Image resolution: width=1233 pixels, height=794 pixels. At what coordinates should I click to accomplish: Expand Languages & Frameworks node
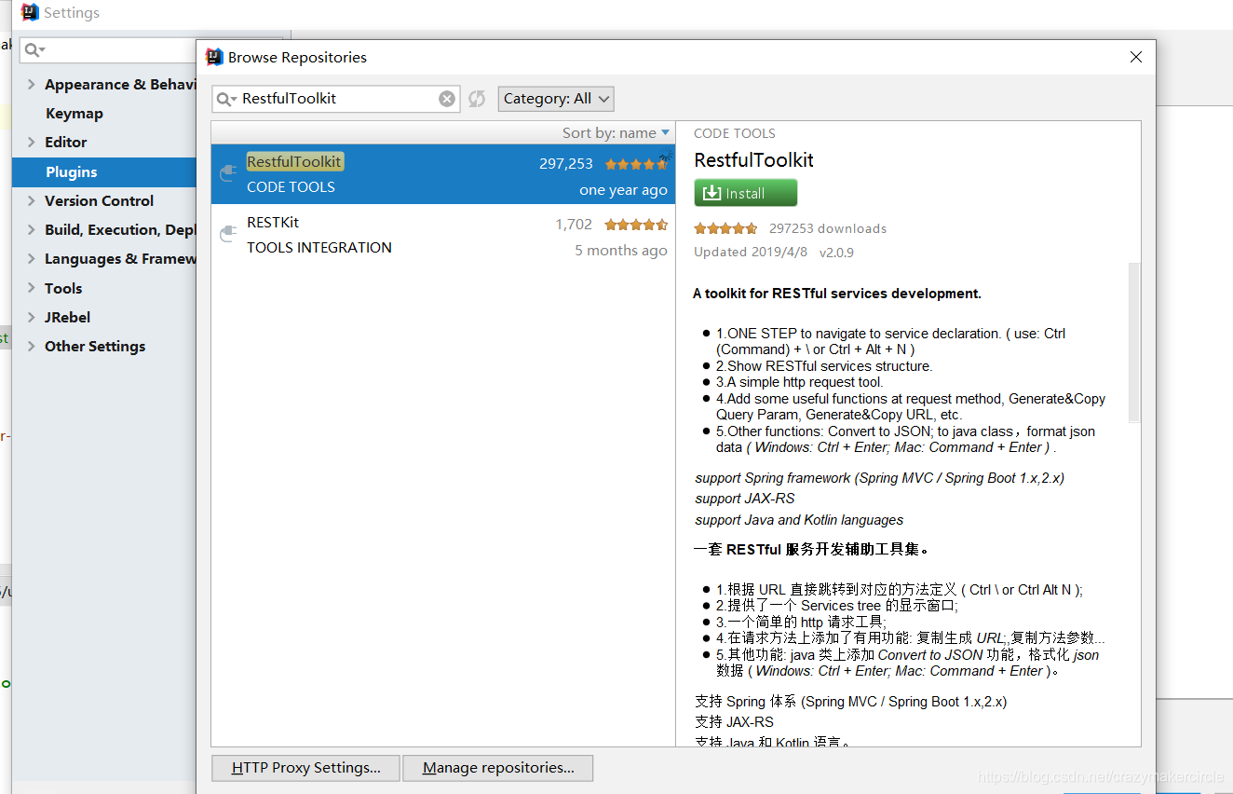click(31, 258)
